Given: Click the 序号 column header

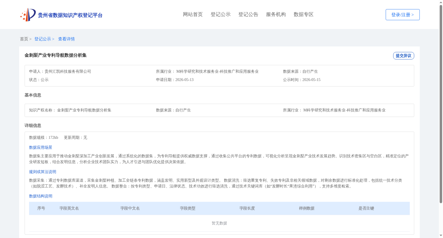Looking at the screenshot, I should point(41,208).
